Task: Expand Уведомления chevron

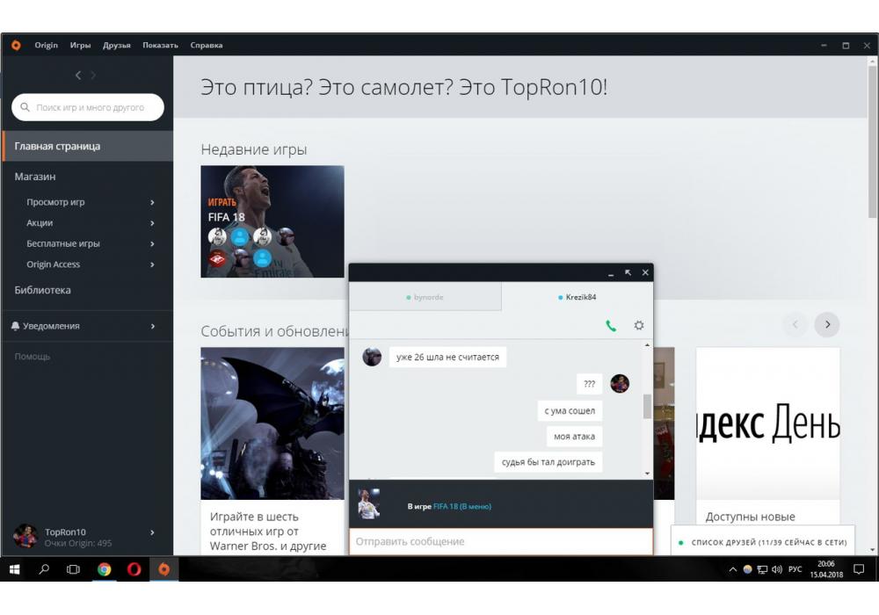Action: pos(152,326)
